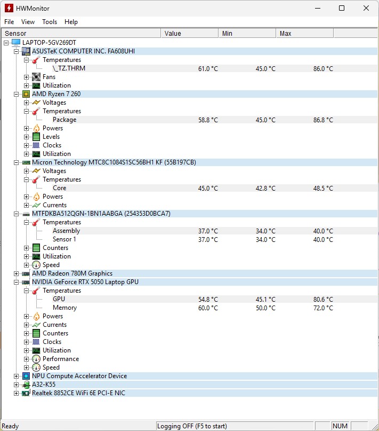Click the Clocks waveform icon under AMD Ryzen
379x431 pixels.
pyautogui.click(x=36, y=145)
